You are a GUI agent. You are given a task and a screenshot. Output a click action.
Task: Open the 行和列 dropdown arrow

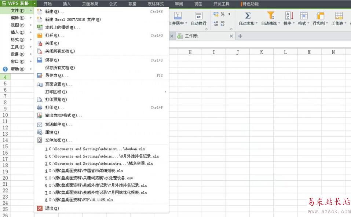[x=327, y=23]
